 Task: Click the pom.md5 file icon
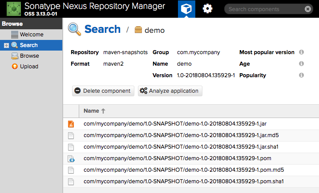click(71, 170)
